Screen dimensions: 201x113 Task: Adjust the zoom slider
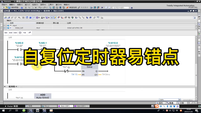click(189, 100)
